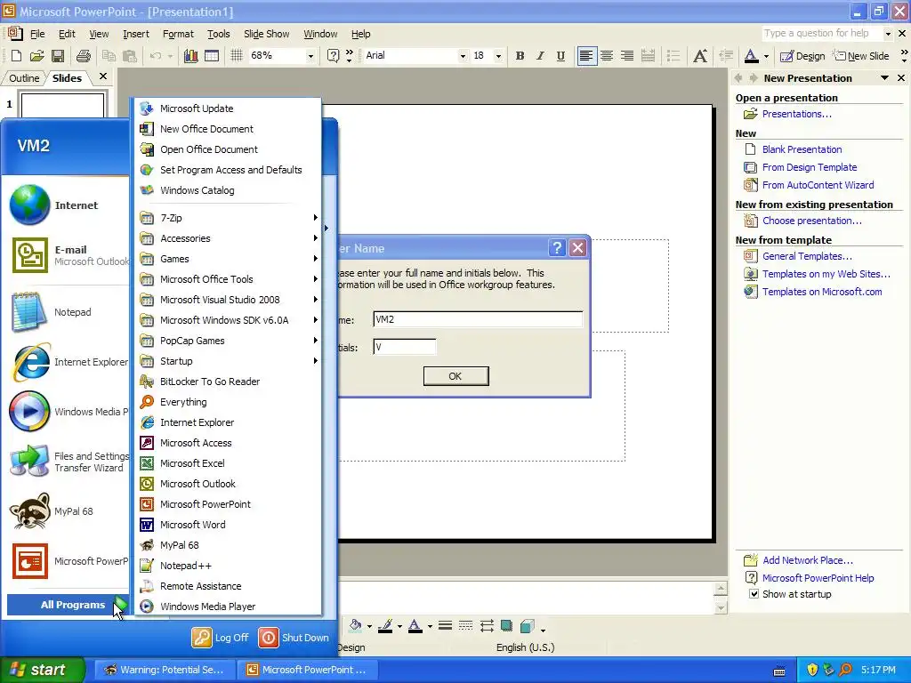
Task: Open Everything search from All Programs
Action: tap(183, 402)
